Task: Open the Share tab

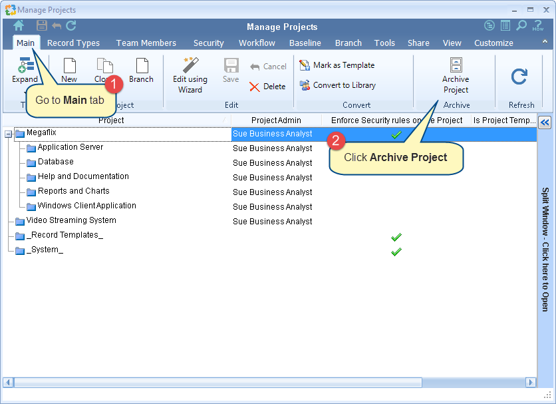Action: coord(418,43)
